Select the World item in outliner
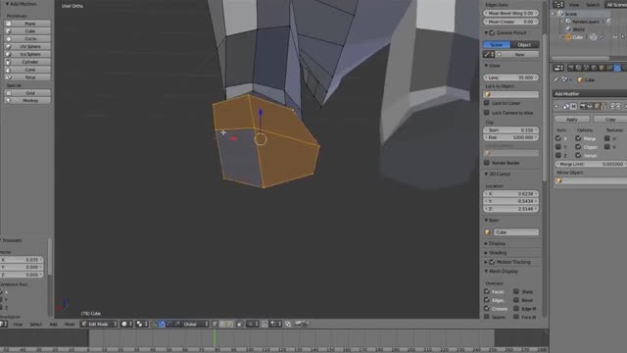Screen dimensions: 627x353 (x=578, y=29)
